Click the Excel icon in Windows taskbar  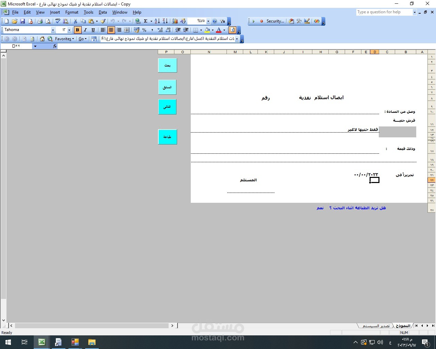pos(42,342)
